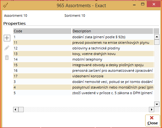Select row 13 'kovy, vcetne drahých kovu'
This screenshot has height=128, width=162.
[x=83, y=54]
